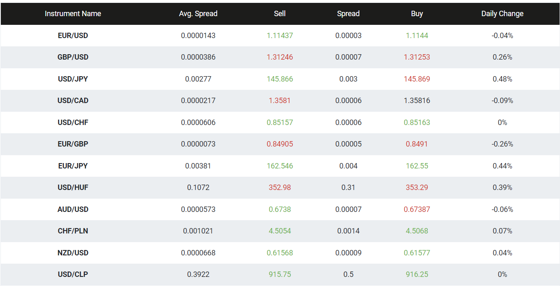Click the EUR/USD sell price 1.11437
This screenshot has height=286, width=560.
click(x=280, y=35)
